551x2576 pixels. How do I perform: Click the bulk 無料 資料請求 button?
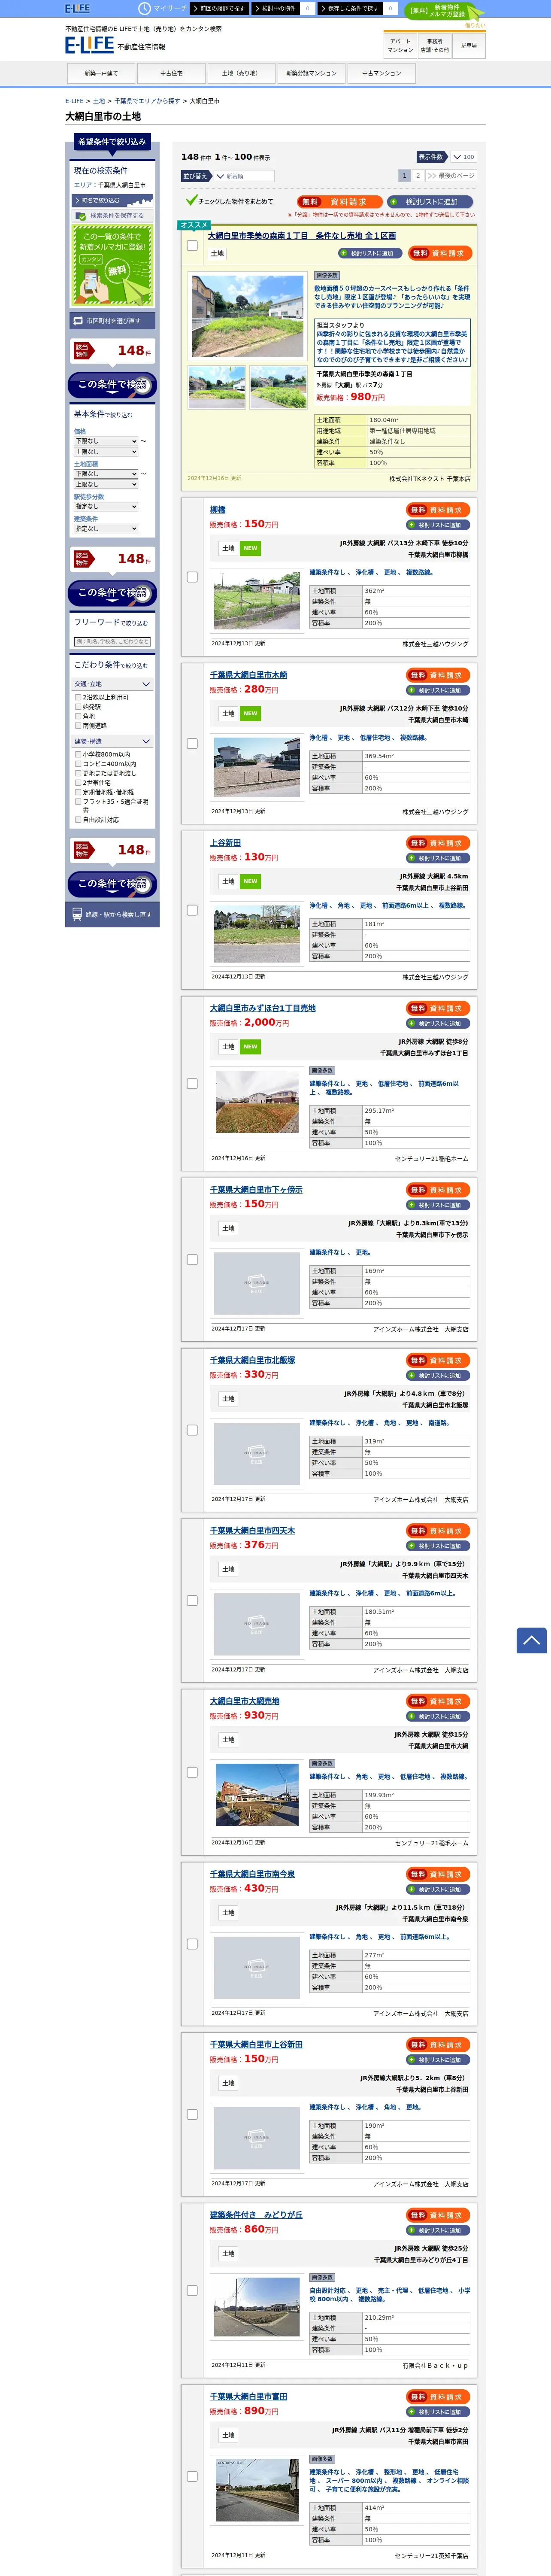tap(339, 202)
